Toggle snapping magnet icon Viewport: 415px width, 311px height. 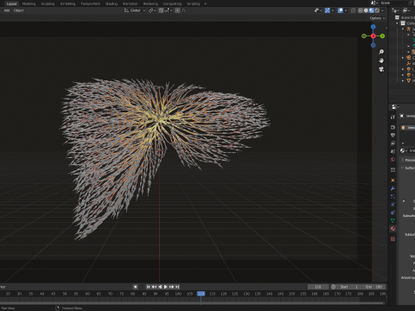click(x=161, y=10)
